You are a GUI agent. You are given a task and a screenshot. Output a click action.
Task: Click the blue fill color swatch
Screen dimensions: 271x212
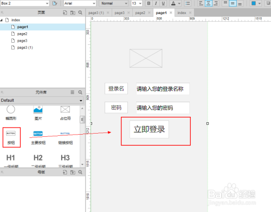pyautogui.click(x=254, y=3)
